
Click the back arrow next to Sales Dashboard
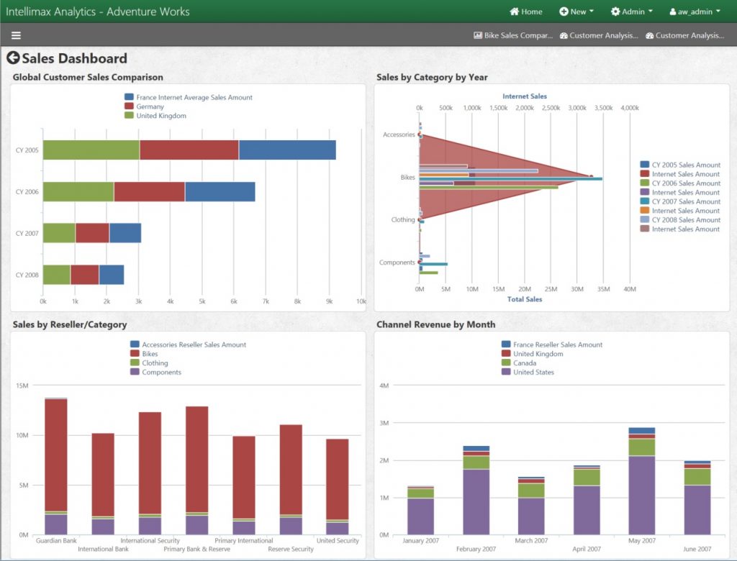coord(12,58)
